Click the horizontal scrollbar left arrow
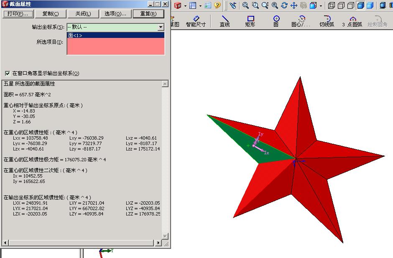The height and width of the screenshot is (258, 393). (x=5, y=243)
